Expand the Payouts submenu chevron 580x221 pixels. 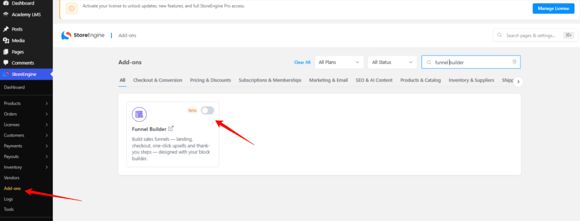pos(46,156)
